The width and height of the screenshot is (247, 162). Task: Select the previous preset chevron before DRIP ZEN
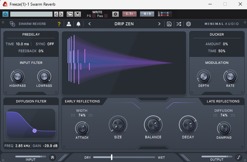coord(89,24)
